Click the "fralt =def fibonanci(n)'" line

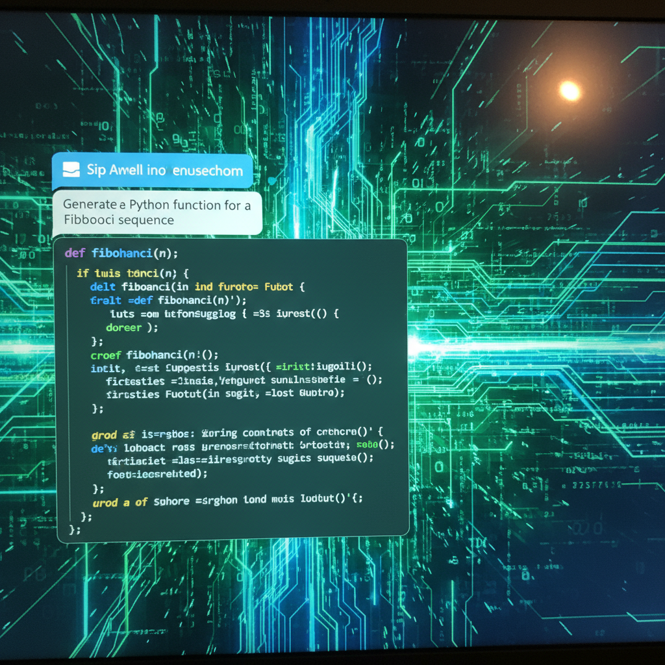[169, 300]
